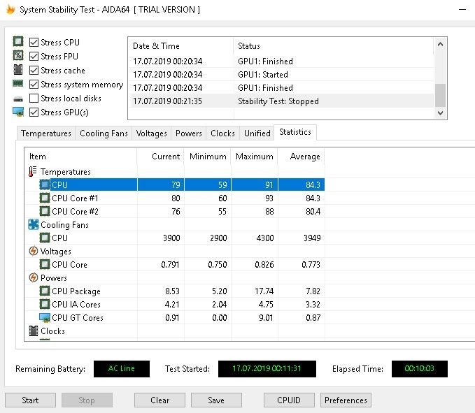Click the Start button
This screenshot has height=413, width=475.
point(30,400)
